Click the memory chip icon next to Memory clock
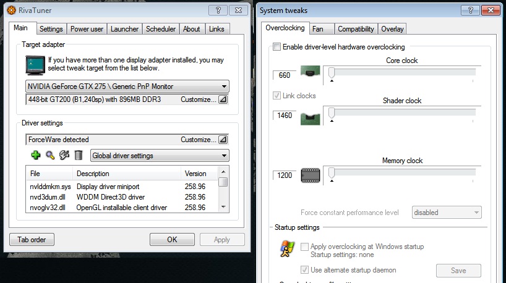The height and width of the screenshot is (283, 506). point(311,175)
